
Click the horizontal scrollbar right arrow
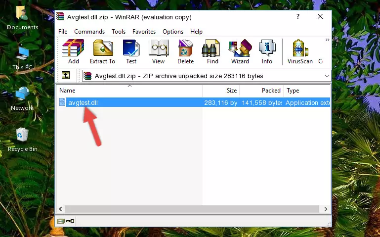[326, 209]
